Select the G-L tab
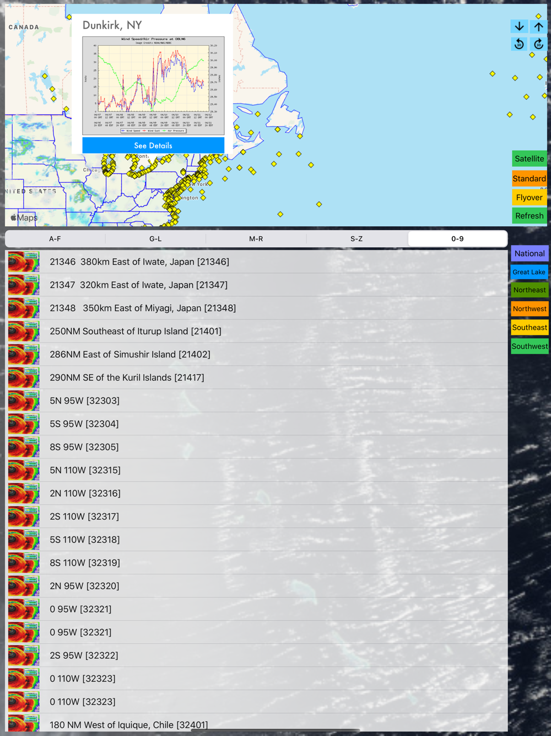 coord(155,239)
